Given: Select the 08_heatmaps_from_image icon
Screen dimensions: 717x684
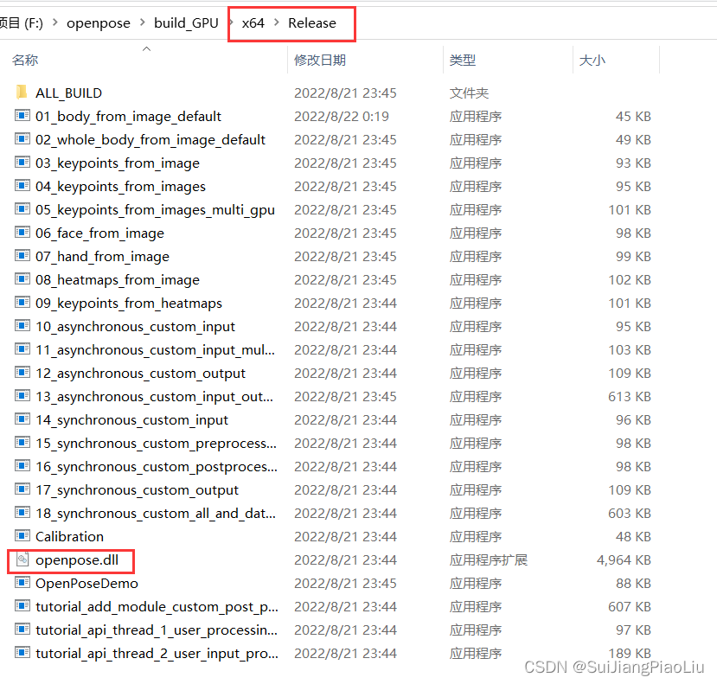Looking at the screenshot, I should pos(22,278).
